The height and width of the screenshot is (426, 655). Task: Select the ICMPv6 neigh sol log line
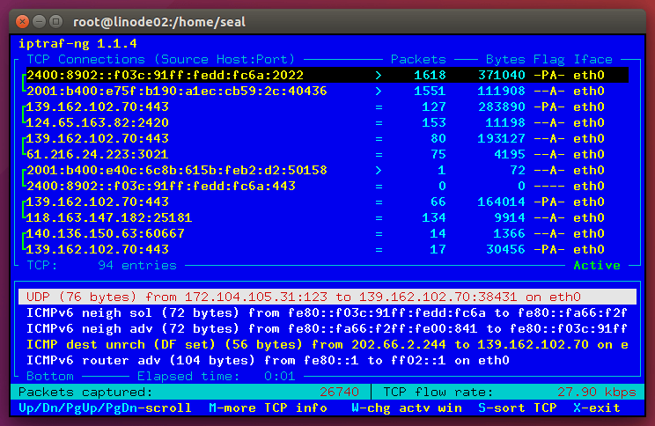coord(327,312)
